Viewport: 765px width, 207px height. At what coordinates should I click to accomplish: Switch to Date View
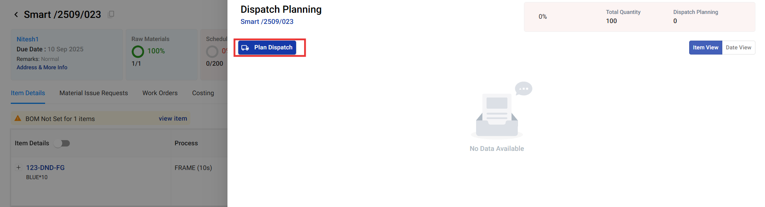point(738,48)
